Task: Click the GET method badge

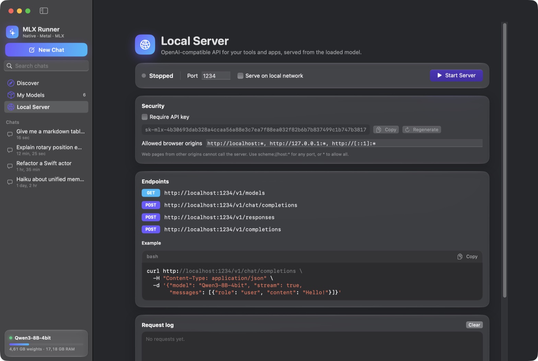Action: pyautogui.click(x=151, y=193)
